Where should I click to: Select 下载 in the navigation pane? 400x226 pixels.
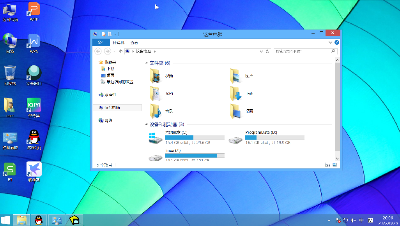(x=108, y=69)
